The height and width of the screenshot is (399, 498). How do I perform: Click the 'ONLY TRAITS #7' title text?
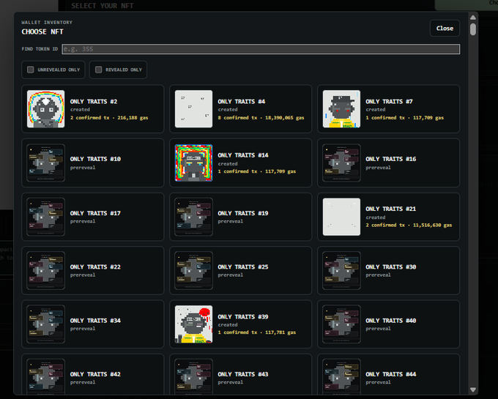(x=389, y=102)
